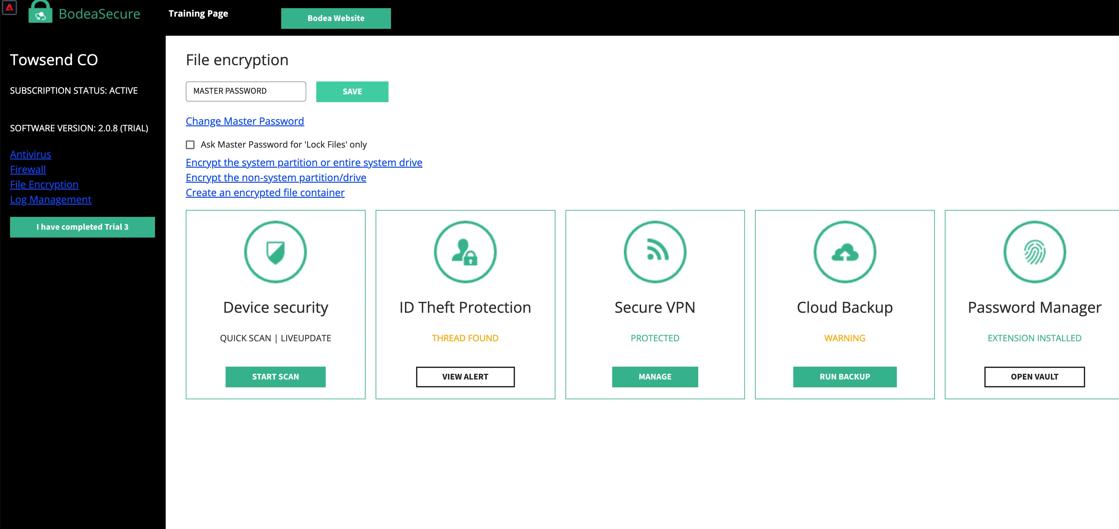Screen dimensions: 1119x529
Task: Click the Password Manager fingerprint icon
Action: [1035, 252]
